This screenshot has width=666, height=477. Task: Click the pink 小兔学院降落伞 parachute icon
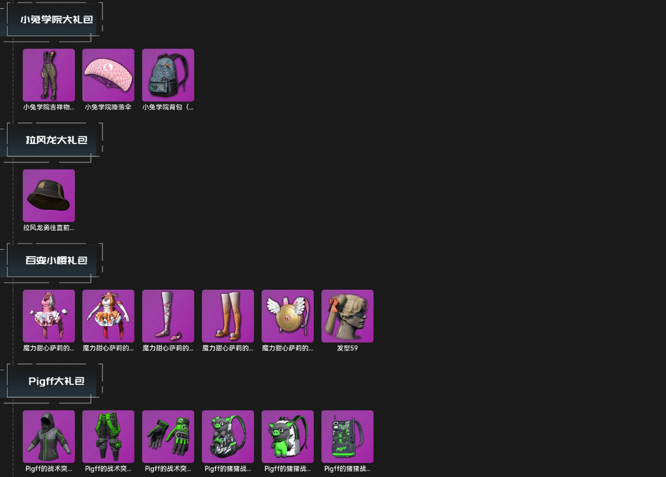coord(109,75)
